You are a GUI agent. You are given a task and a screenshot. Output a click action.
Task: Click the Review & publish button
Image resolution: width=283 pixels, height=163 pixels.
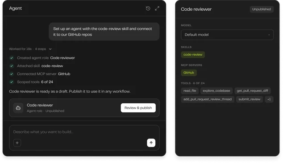pyautogui.click(x=138, y=108)
